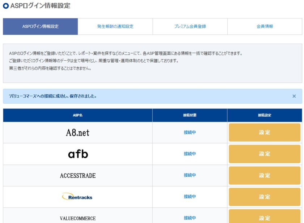Click the circle icon beside the page heading
This screenshot has width=304, height=223.
[x=6, y=6]
